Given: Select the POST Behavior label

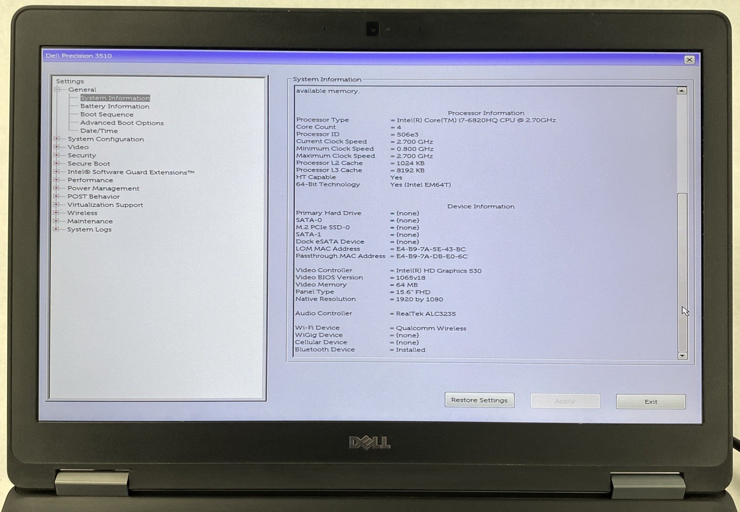Looking at the screenshot, I should (93, 197).
